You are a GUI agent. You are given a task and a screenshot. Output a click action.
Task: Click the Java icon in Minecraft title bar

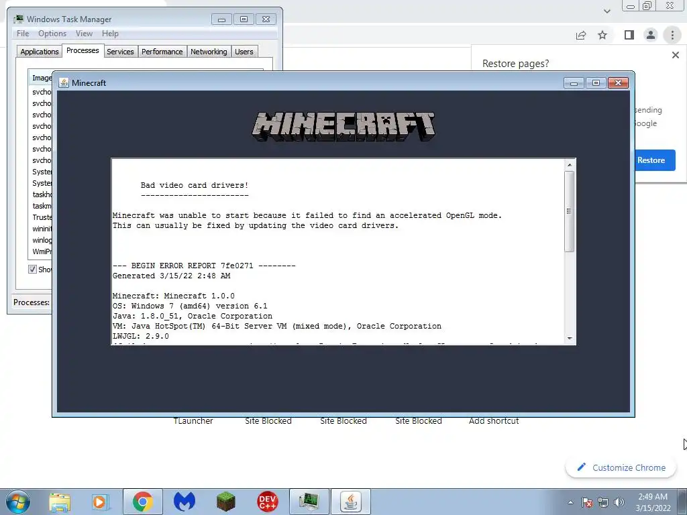[x=64, y=82]
